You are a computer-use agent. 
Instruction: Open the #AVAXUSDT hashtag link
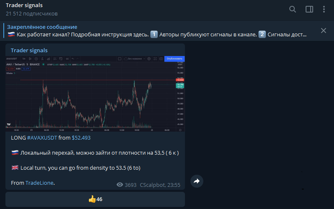click(42, 138)
